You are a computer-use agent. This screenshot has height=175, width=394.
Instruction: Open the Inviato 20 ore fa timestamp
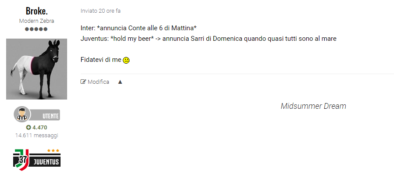coord(100,11)
